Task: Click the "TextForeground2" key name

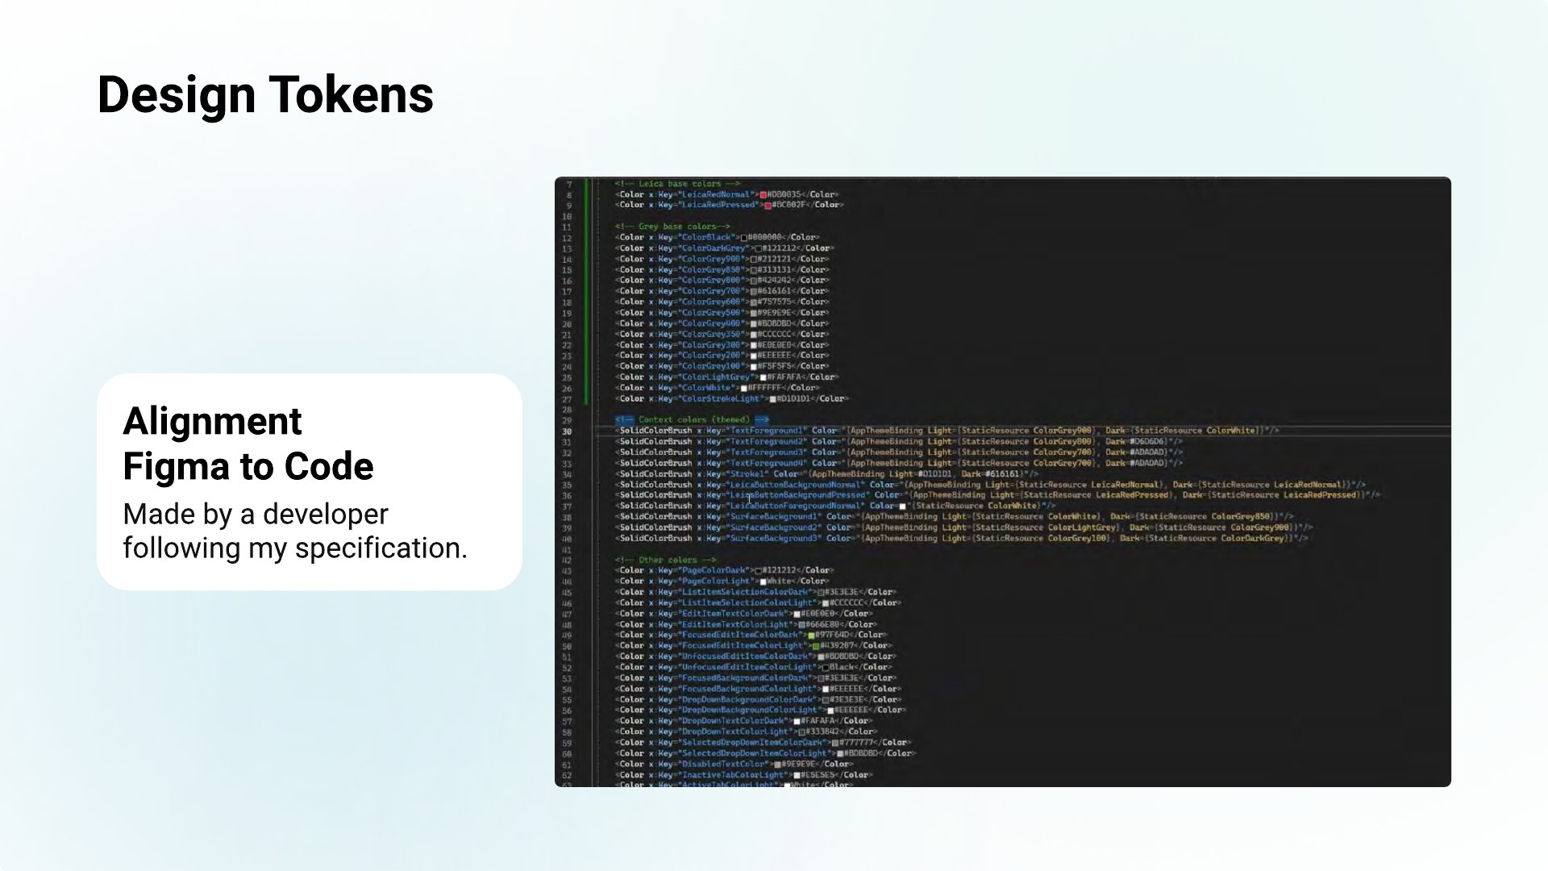Action: 768,442
